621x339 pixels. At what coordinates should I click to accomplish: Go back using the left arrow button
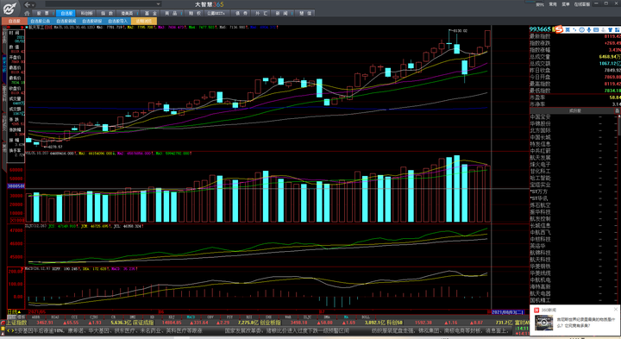[27, 4]
